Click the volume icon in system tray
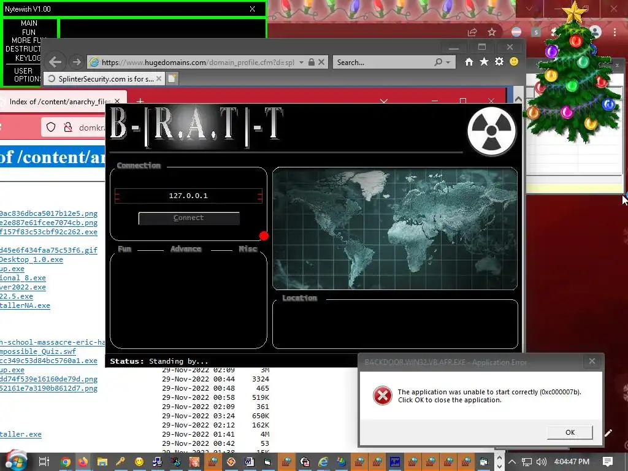 (541, 462)
